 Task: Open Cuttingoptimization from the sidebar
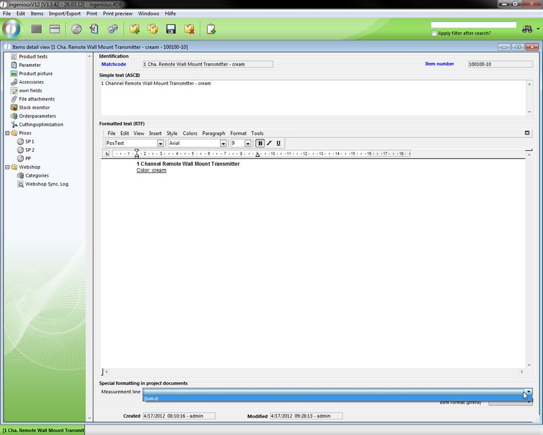click(41, 124)
